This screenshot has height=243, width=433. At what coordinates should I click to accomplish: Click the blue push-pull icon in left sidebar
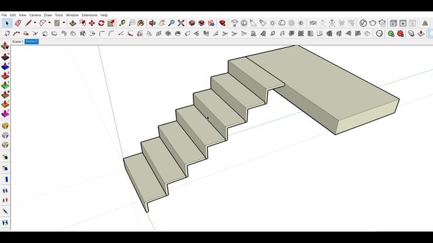(5, 66)
